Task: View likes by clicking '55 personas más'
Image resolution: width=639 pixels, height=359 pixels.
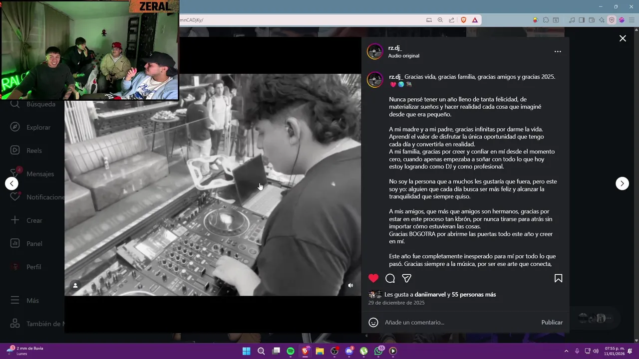Action: [474, 295]
